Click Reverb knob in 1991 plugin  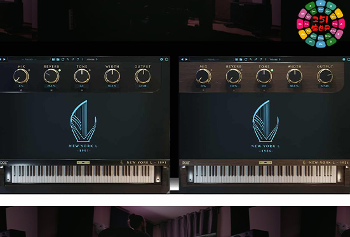click(51, 76)
